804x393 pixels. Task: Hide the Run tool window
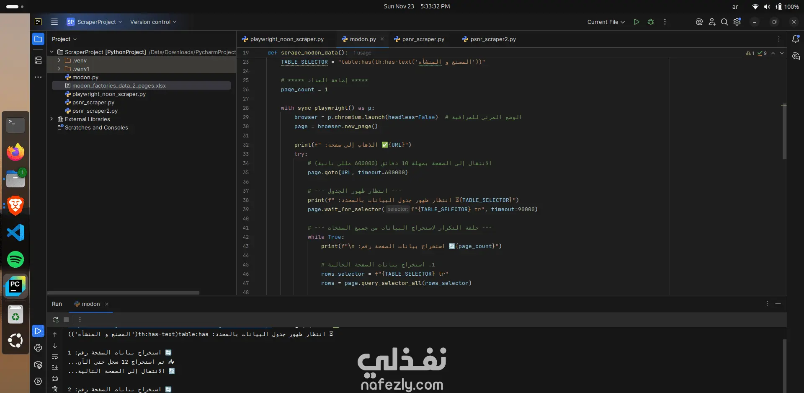(x=778, y=304)
